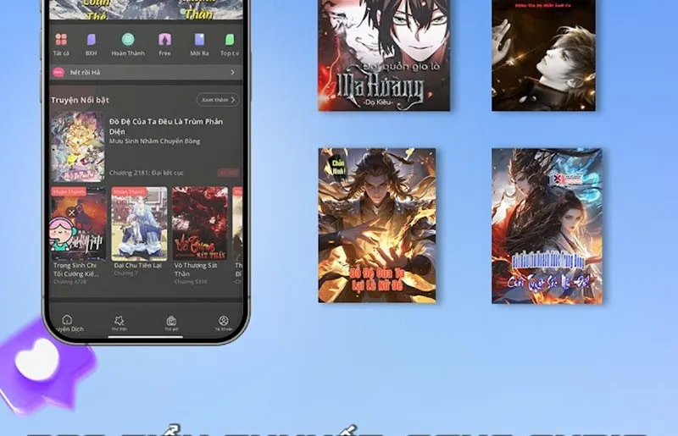The height and width of the screenshot is (436, 678).
Task: Select the 'Vô Thượng Sát Thần' title text
Action: [x=194, y=269]
